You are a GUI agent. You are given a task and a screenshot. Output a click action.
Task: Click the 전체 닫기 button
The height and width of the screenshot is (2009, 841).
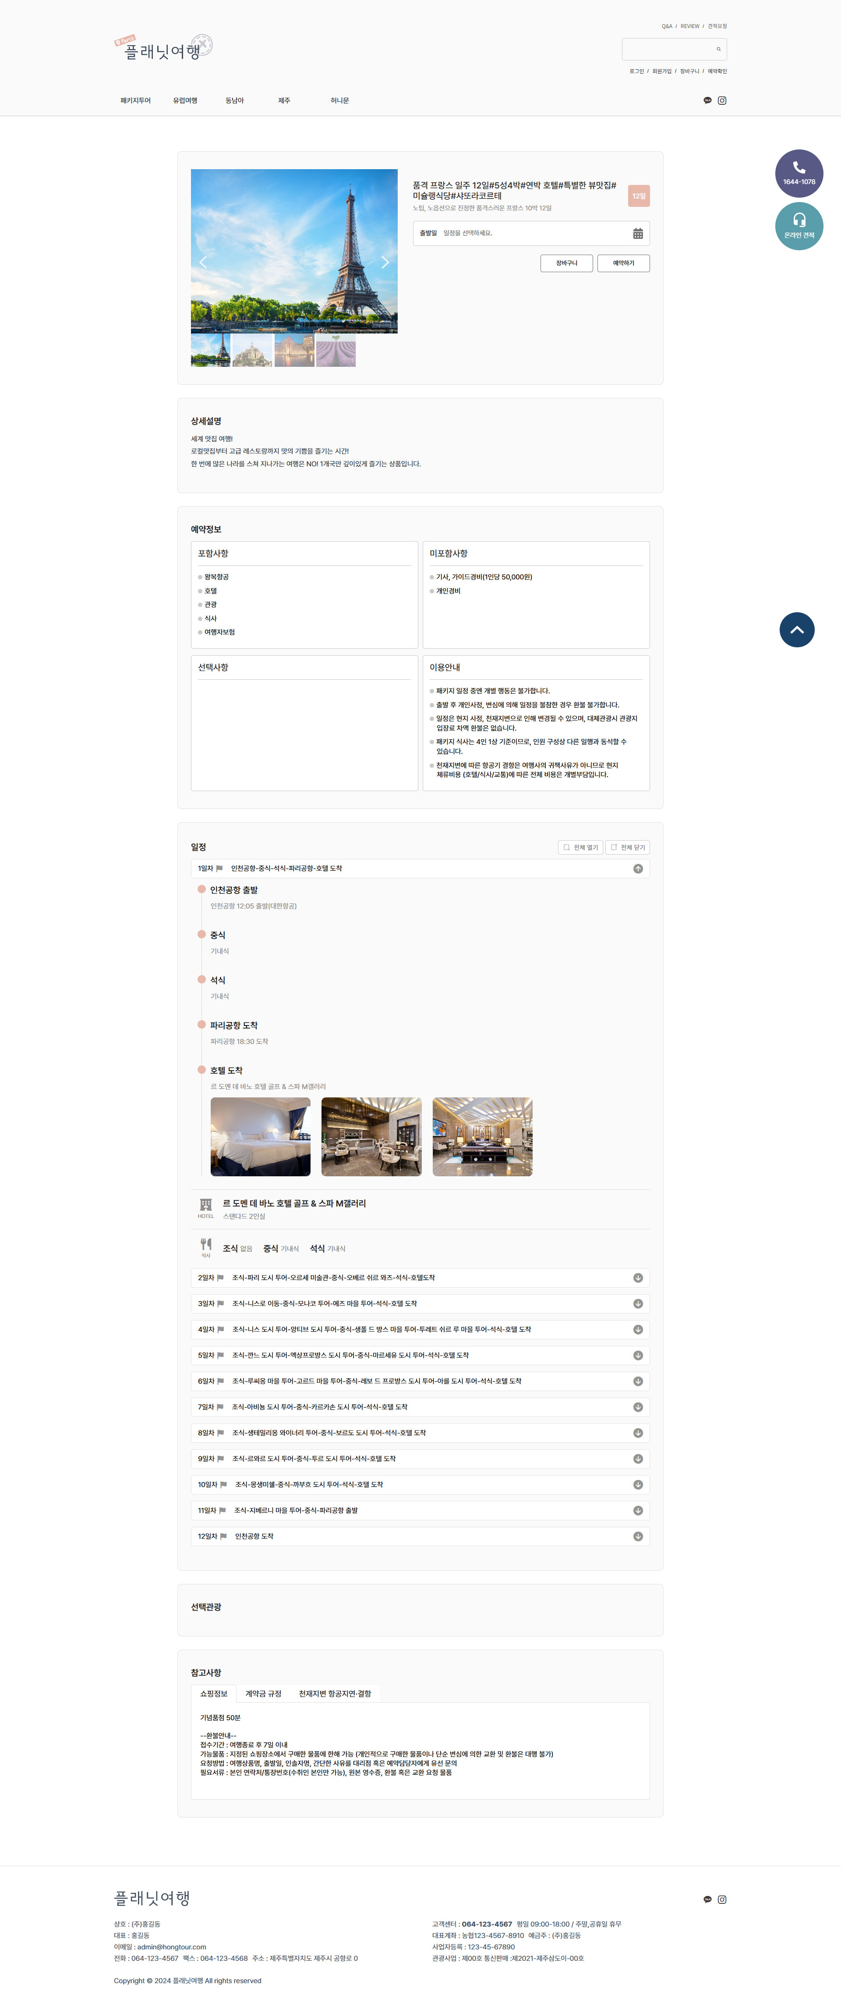click(627, 847)
